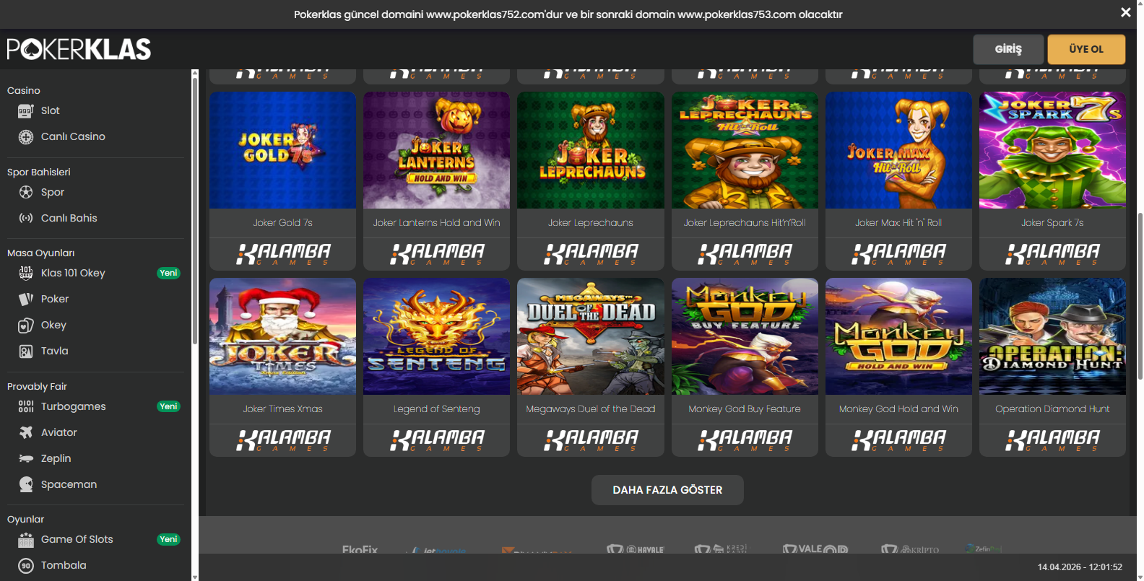Open Operation Diamond Hunt thumbnail
The image size is (1144, 581).
click(1052, 336)
